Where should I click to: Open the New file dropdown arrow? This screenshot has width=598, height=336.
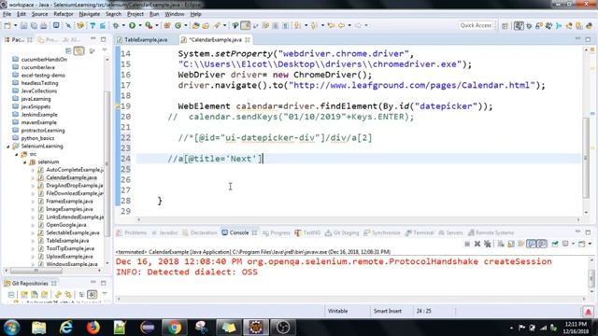(15, 25)
